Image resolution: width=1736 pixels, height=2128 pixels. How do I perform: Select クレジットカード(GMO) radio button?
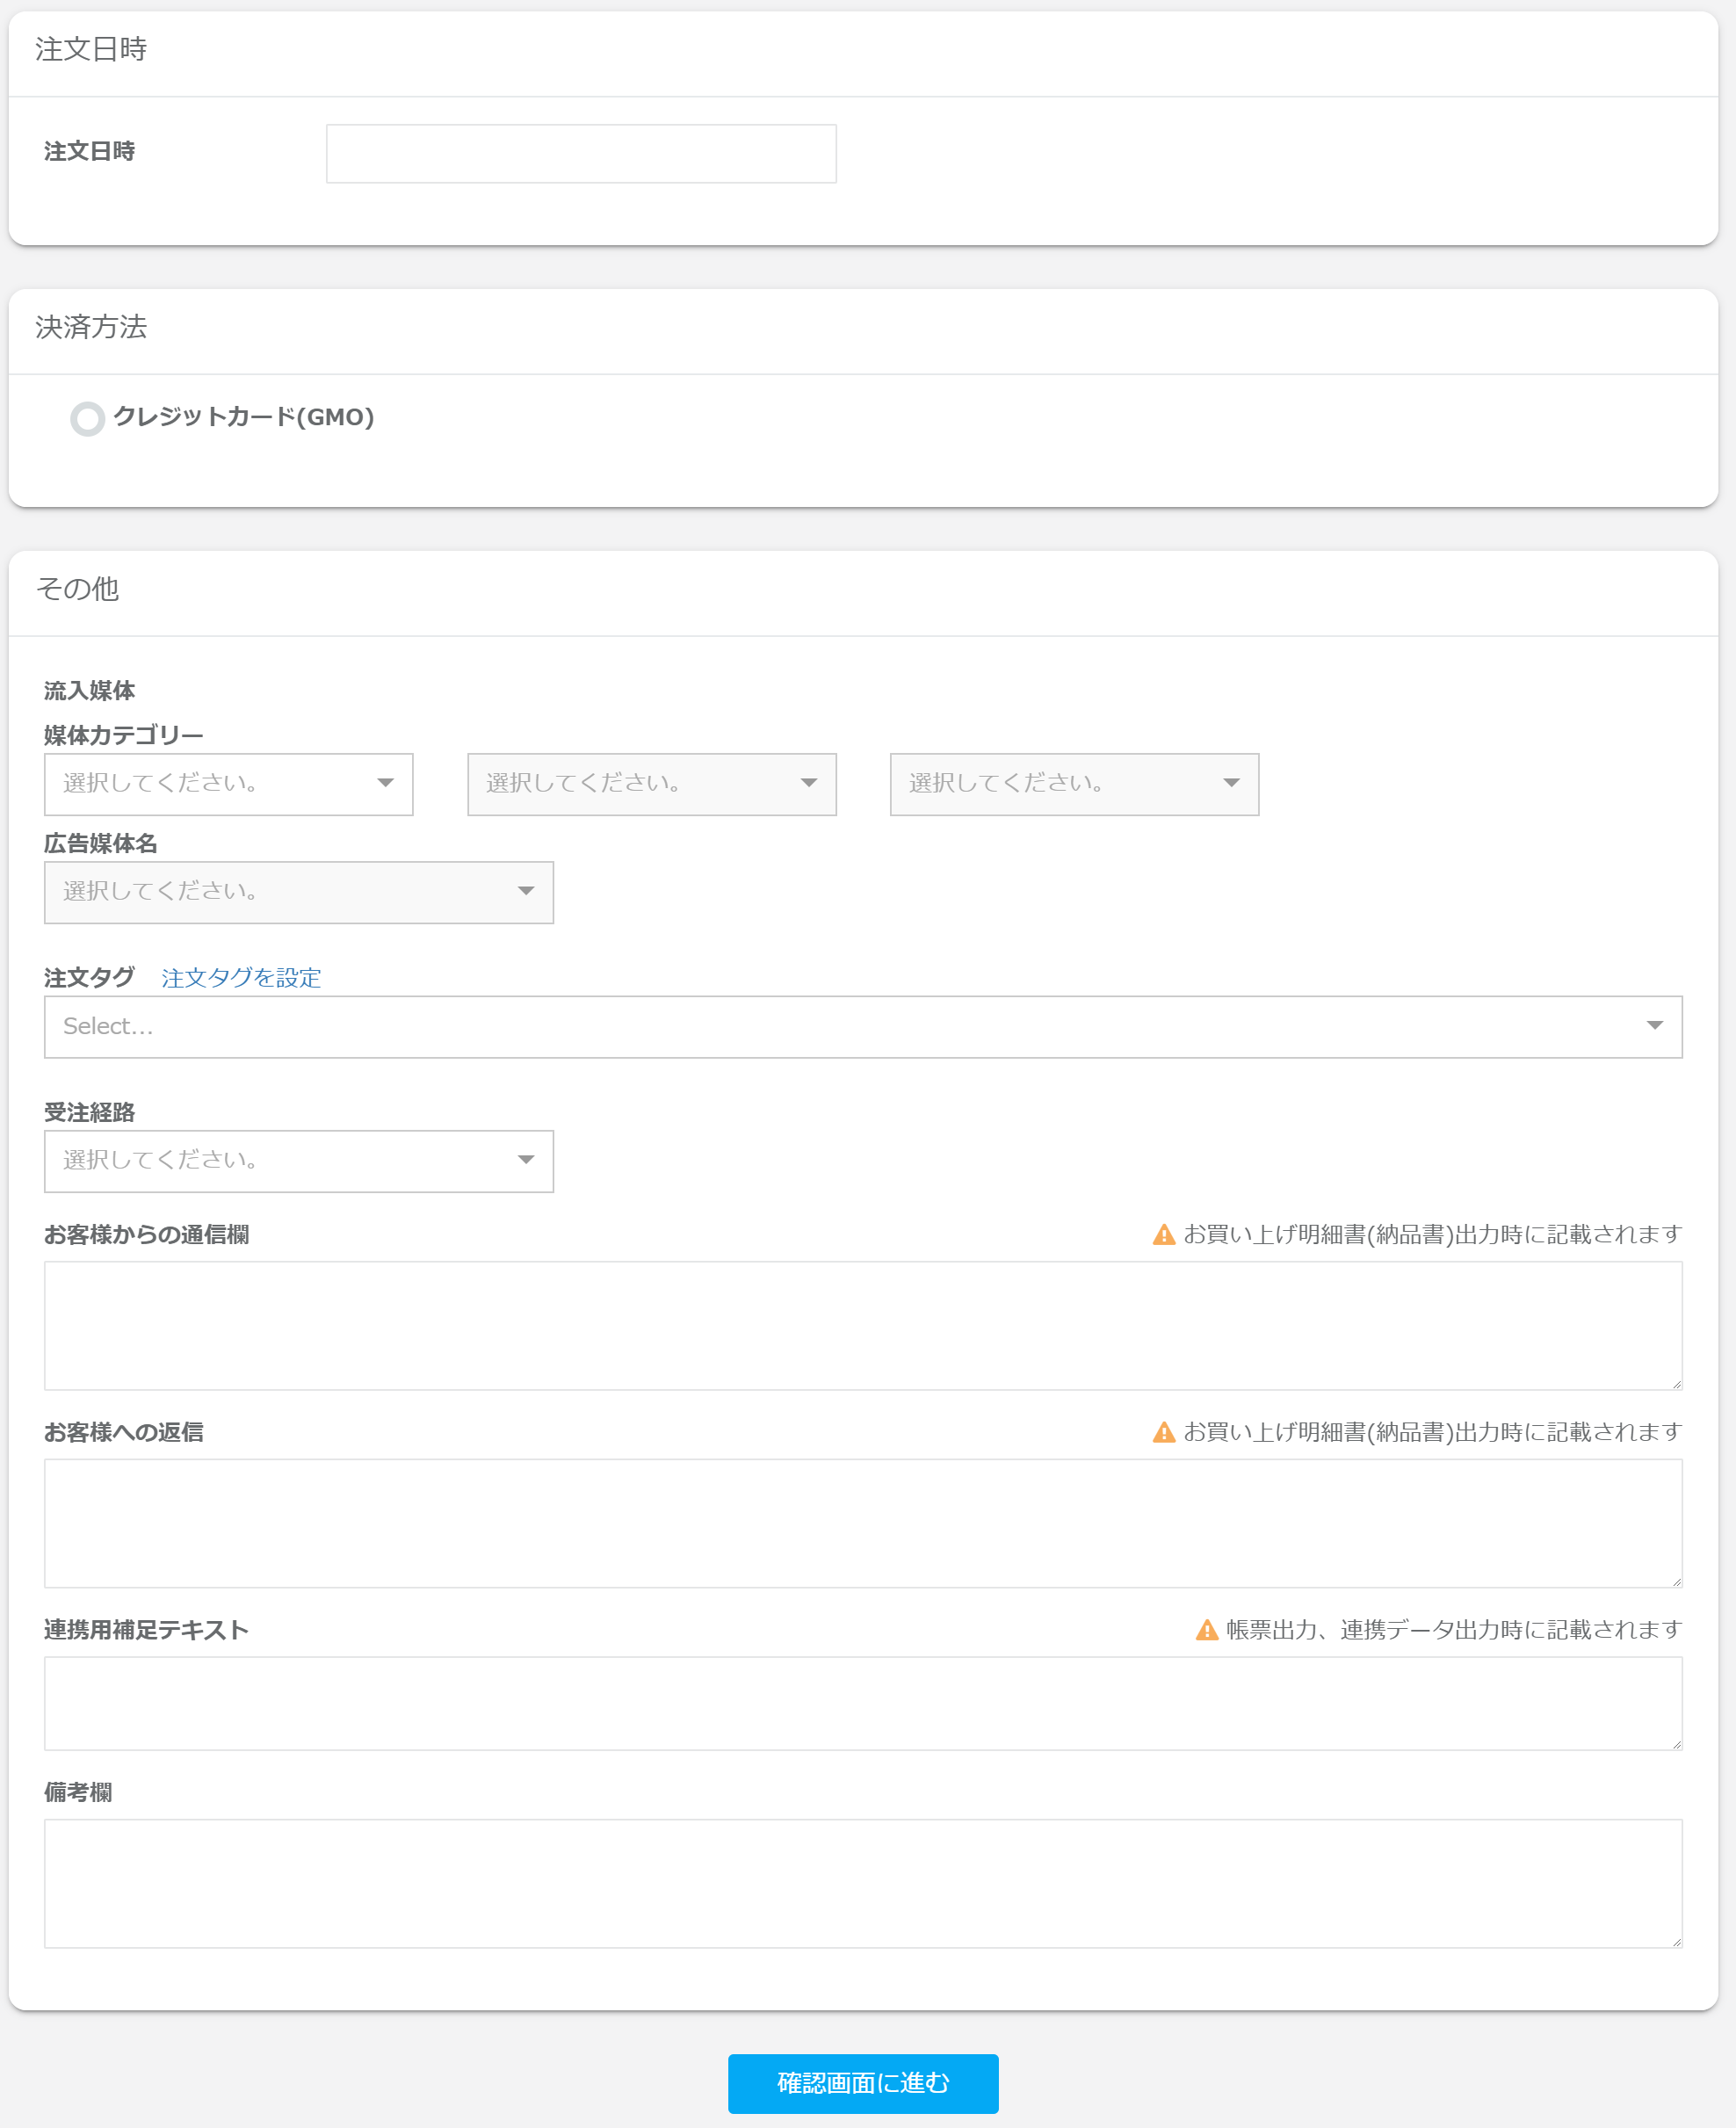[88, 418]
